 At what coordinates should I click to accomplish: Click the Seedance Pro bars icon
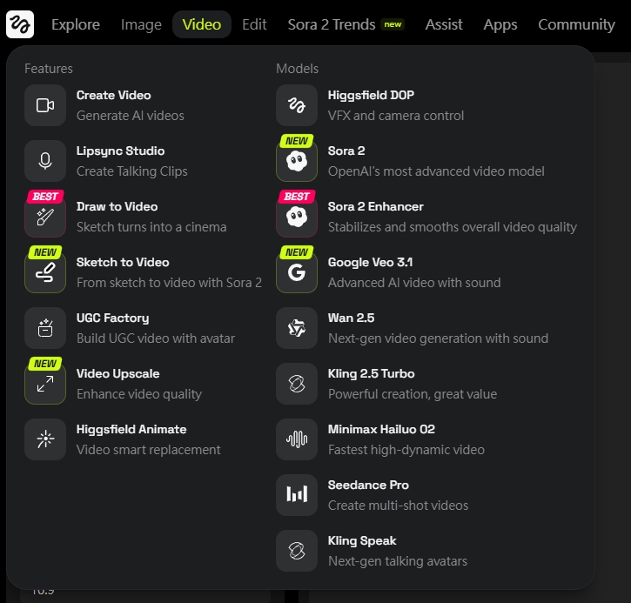[x=297, y=495]
